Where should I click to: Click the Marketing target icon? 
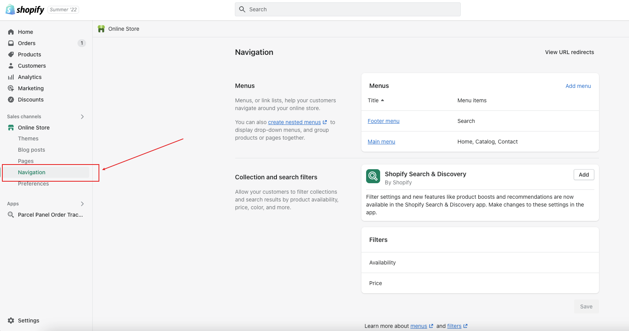tap(11, 88)
